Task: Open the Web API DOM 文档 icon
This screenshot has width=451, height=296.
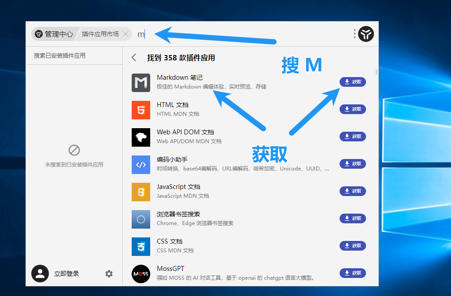Action: [x=141, y=137]
